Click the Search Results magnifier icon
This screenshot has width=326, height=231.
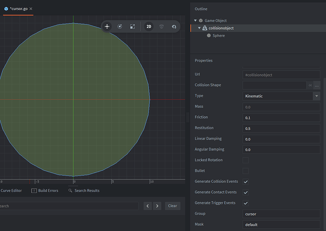(70, 191)
